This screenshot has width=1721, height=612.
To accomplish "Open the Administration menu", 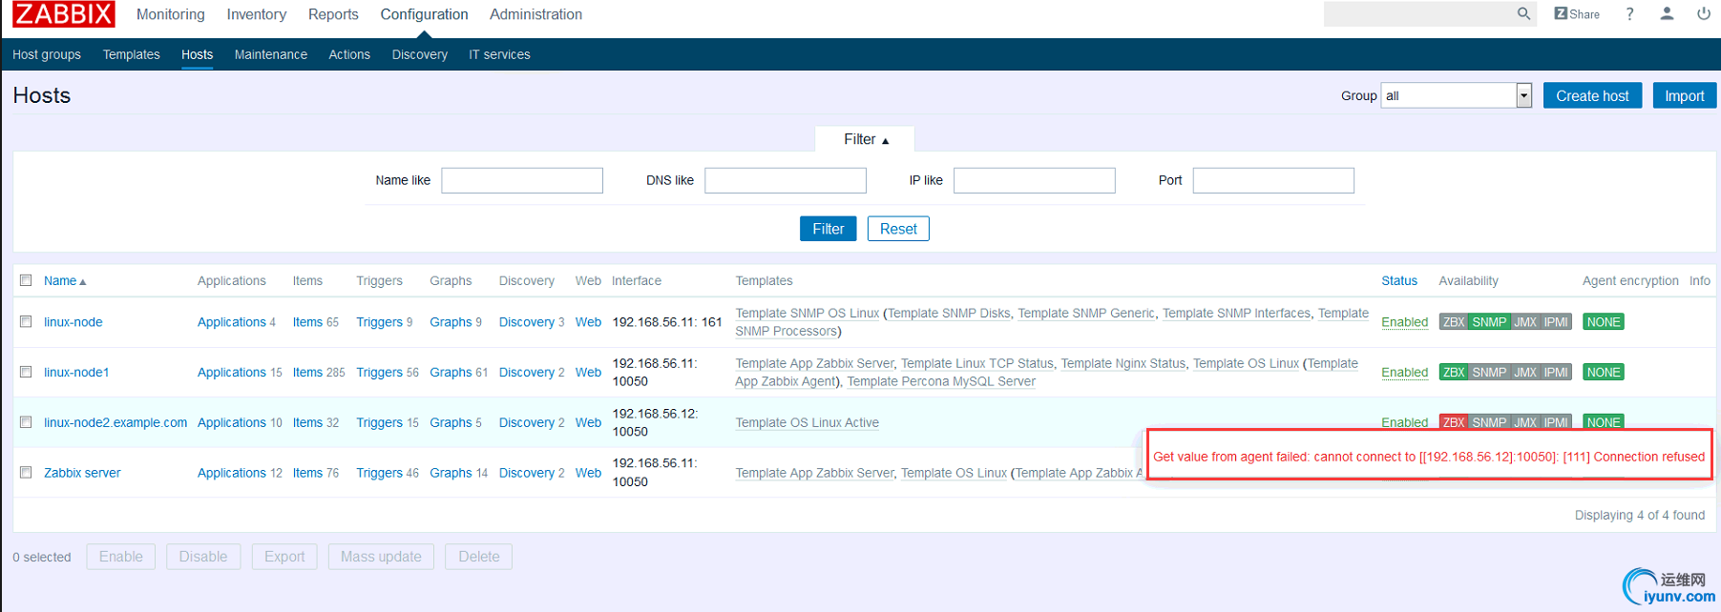I will click(x=535, y=14).
